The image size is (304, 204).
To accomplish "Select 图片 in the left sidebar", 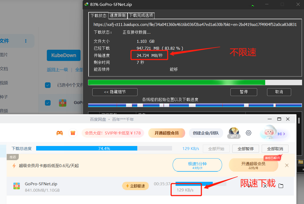I will pos(4,55).
